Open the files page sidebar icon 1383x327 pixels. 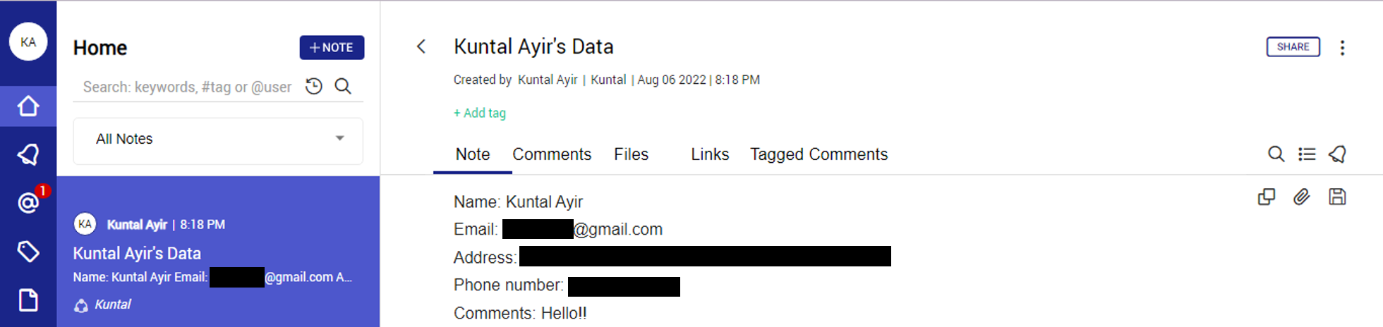click(x=28, y=300)
